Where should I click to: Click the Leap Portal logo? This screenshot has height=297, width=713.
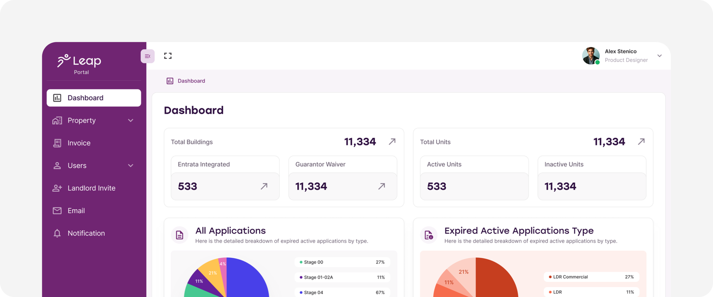coord(79,63)
